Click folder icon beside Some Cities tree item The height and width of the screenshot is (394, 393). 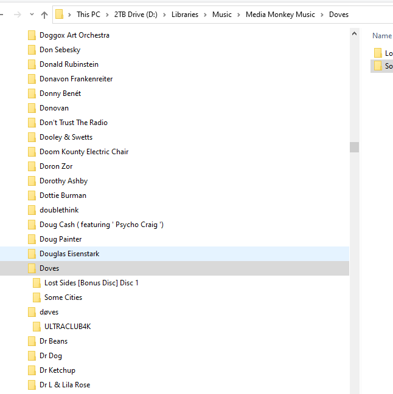click(37, 297)
